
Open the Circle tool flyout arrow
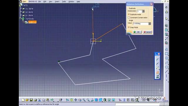tap(168, 60)
